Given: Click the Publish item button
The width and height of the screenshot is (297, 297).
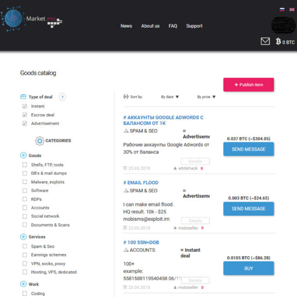Looking at the screenshot, I should click(x=249, y=85).
